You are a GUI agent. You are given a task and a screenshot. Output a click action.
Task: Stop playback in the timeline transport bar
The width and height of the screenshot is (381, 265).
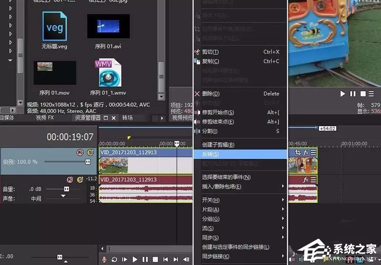tap(155, 259)
